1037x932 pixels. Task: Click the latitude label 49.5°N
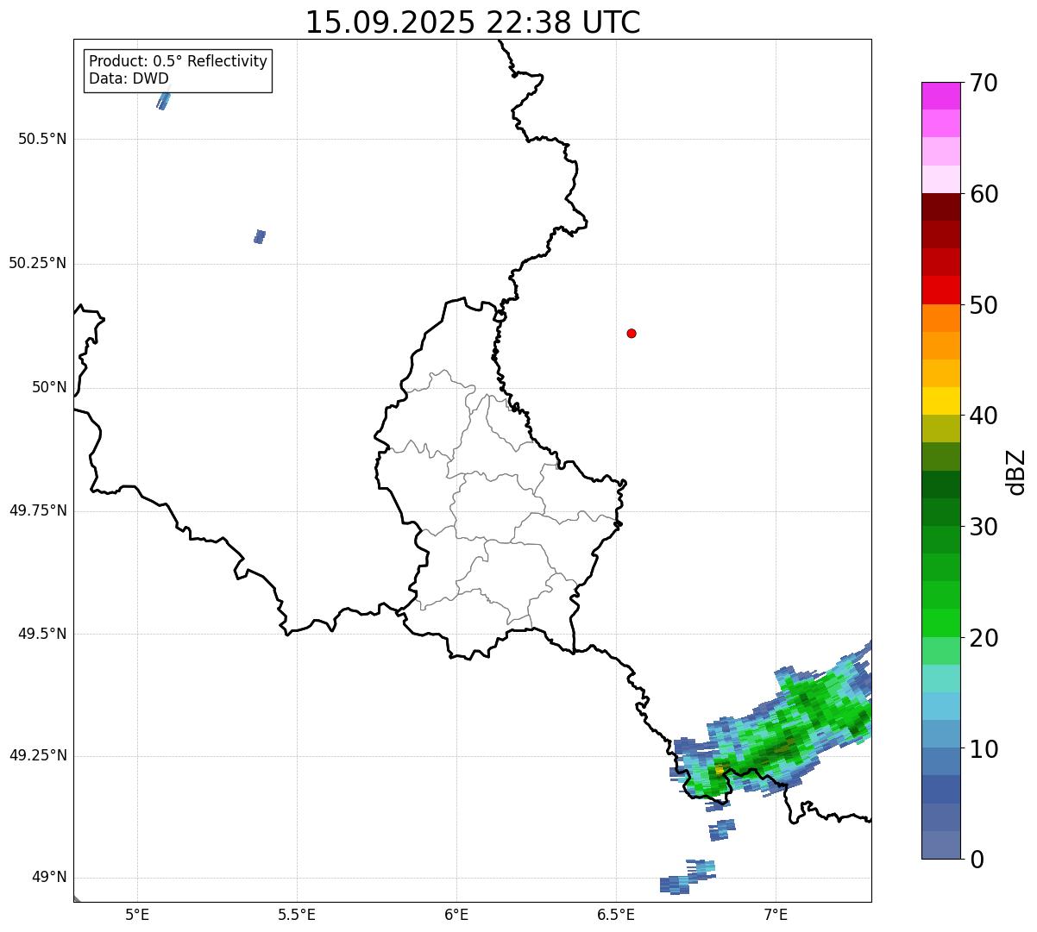[x=42, y=634]
